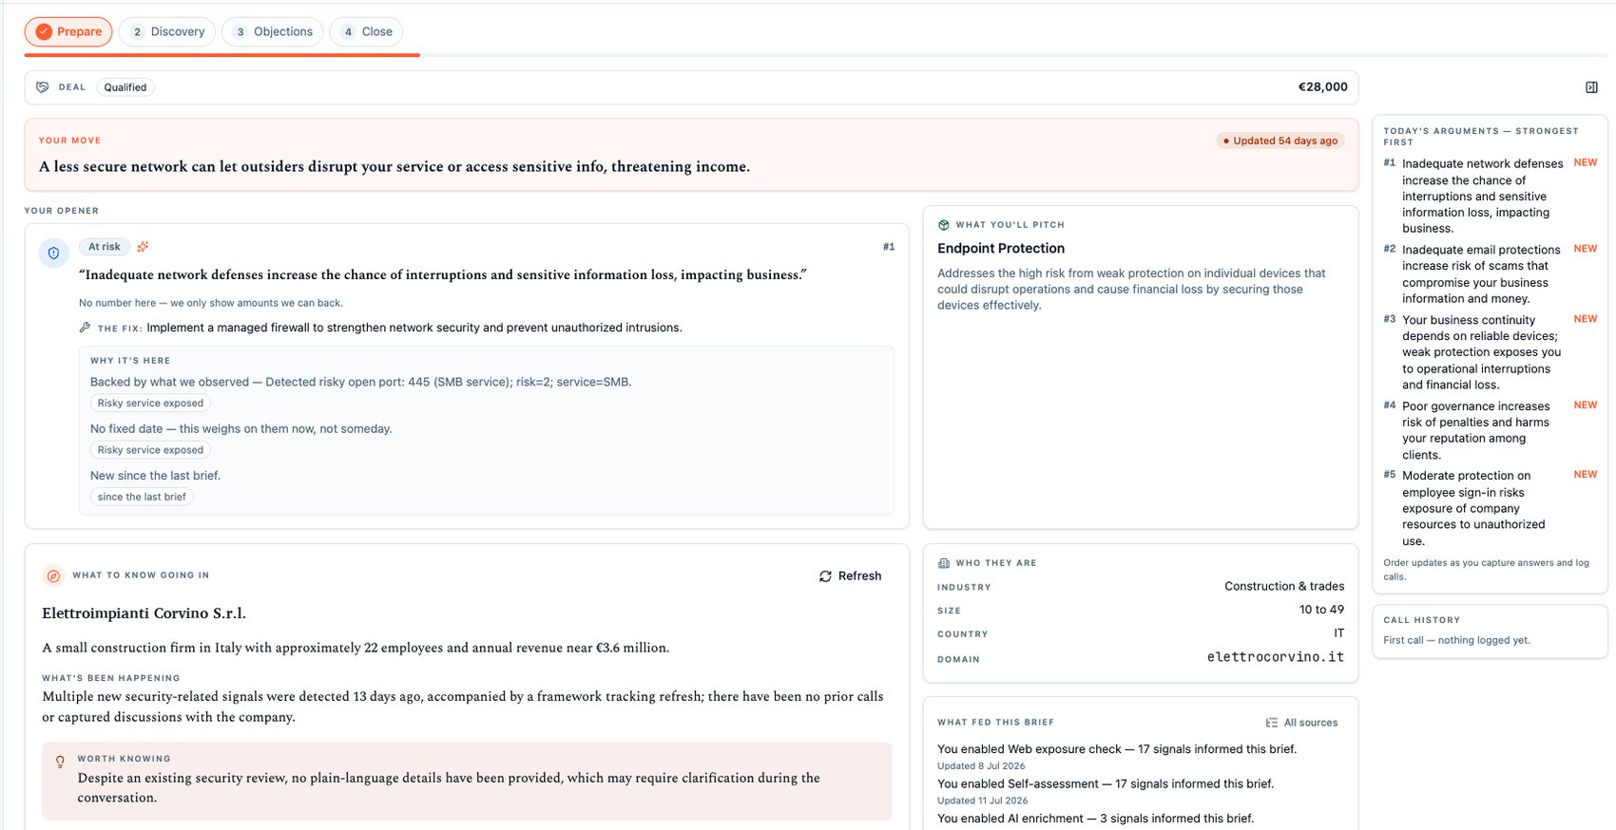
Task: Click the Elettroimpianti Corvino S.r.l. company name
Action: (x=144, y=613)
